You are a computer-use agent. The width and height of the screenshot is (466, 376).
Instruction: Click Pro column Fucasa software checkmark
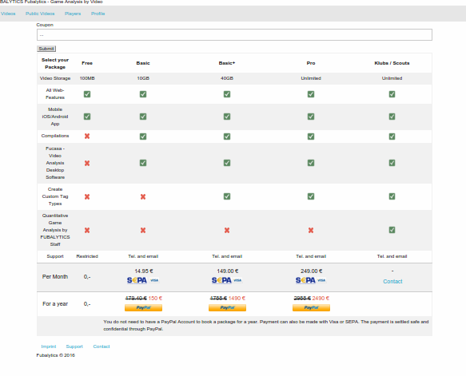311,163
